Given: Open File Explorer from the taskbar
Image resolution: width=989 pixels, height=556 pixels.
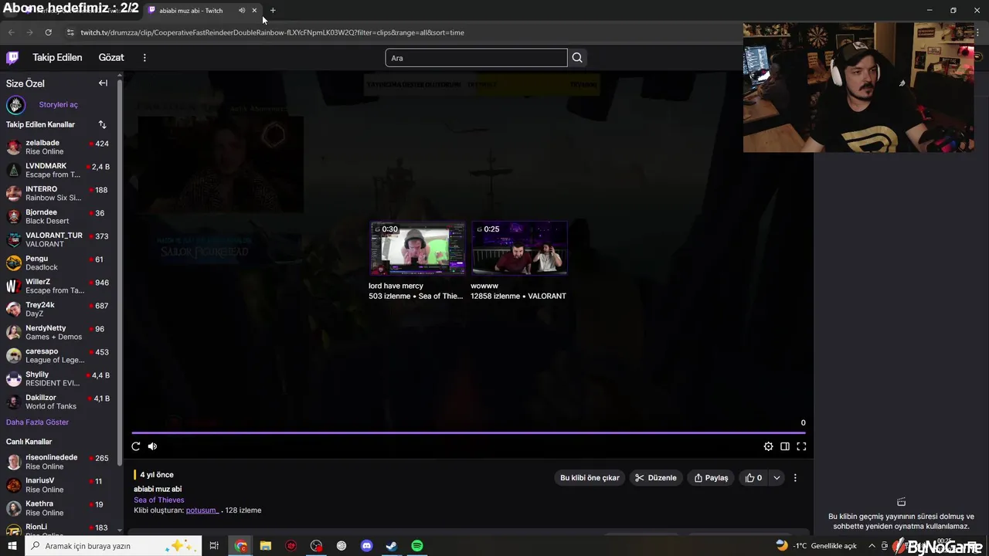Looking at the screenshot, I should tap(265, 546).
